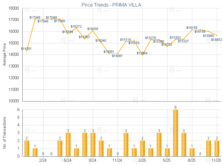Click the $16059 data point
This screenshot has height=165, width=223.
coord(93,31)
